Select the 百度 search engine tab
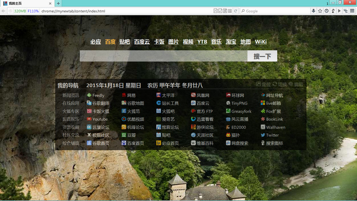Viewport: 357px width, 201px height. pyautogui.click(x=110, y=42)
